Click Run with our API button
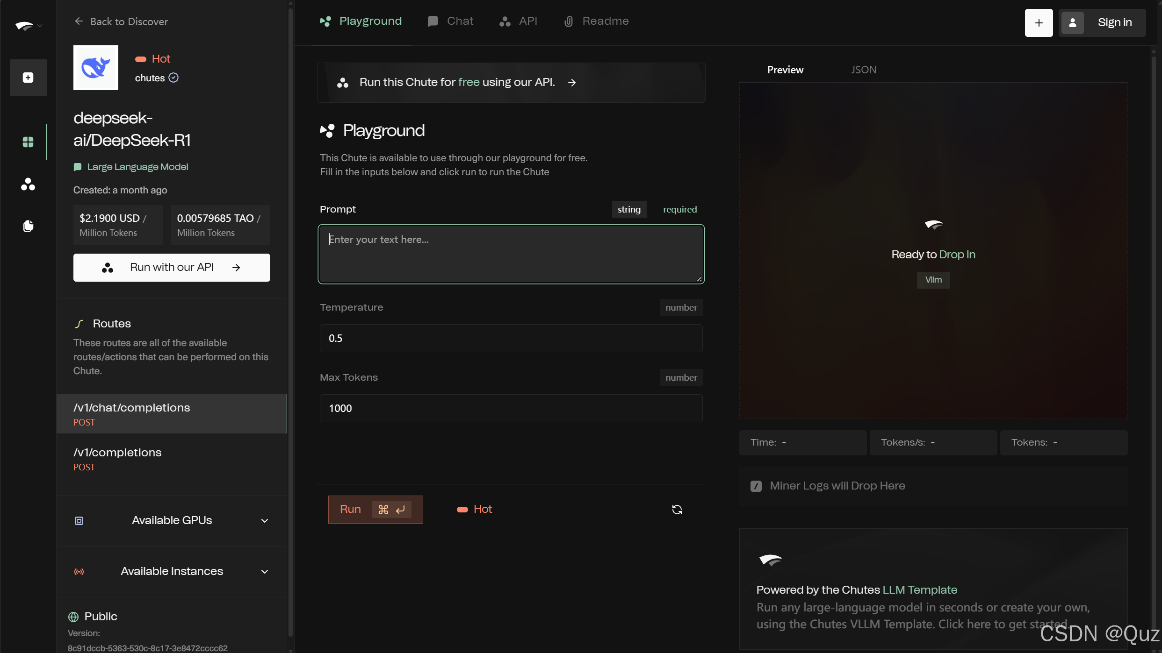1162x653 pixels. click(172, 268)
